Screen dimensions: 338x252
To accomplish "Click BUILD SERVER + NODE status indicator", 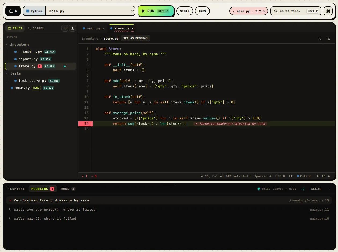I will [277, 189].
